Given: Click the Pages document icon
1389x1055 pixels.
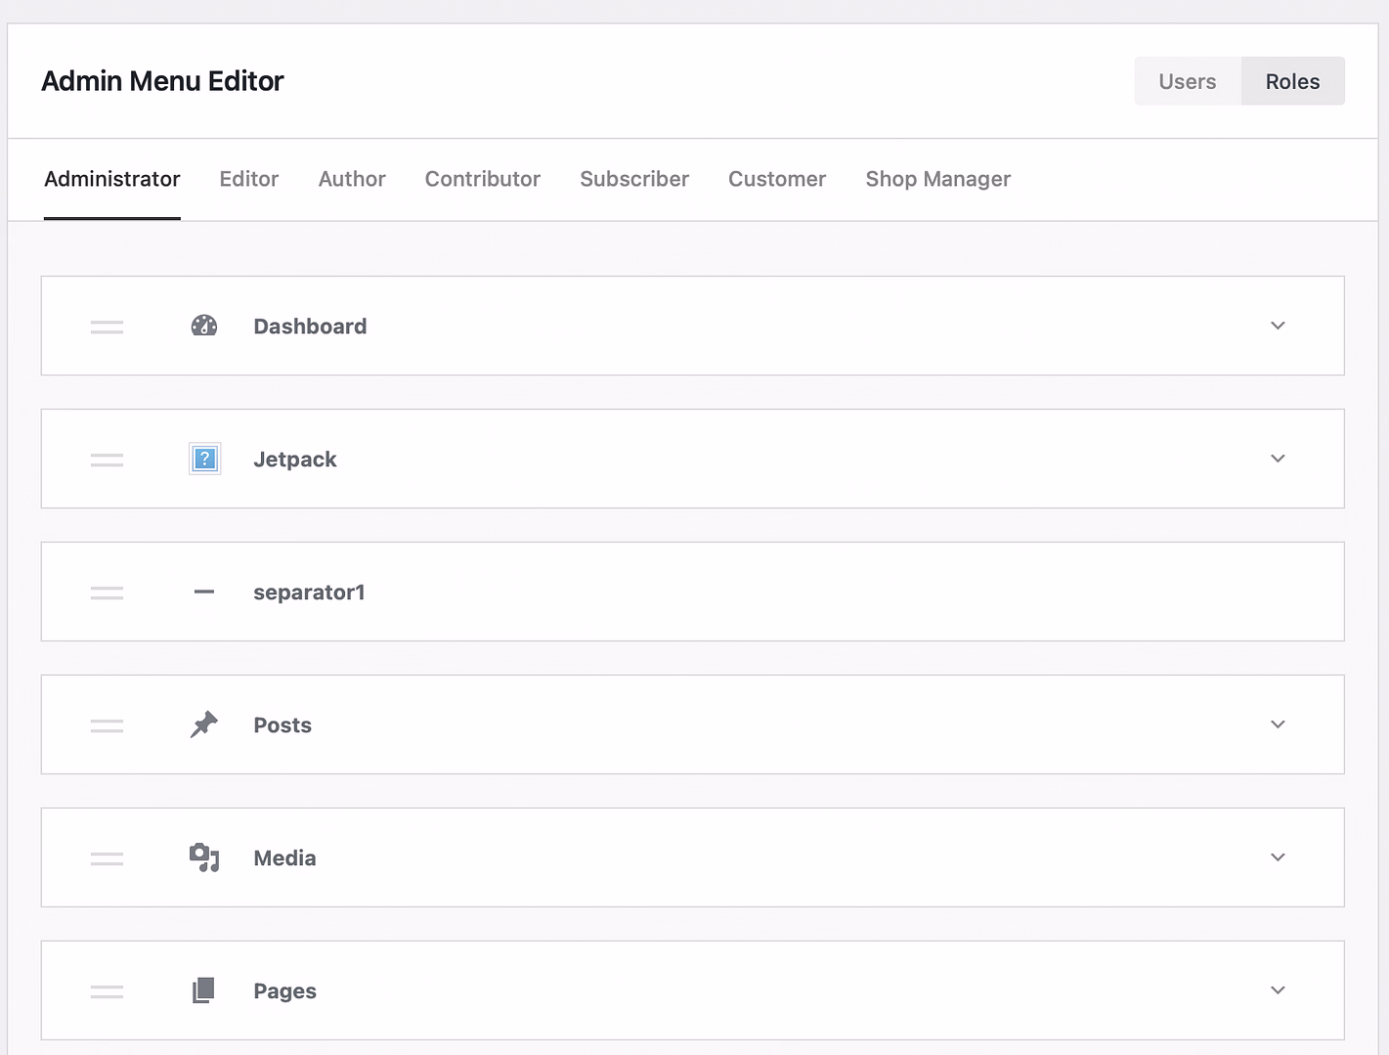Looking at the screenshot, I should click(203, 989).
